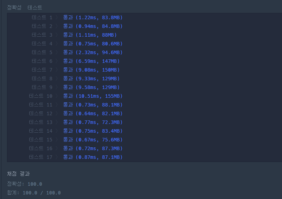This screenshot has height=199, width=282.
Task: Select the '테스트 15' row label
Action: (x=40, y=140)
